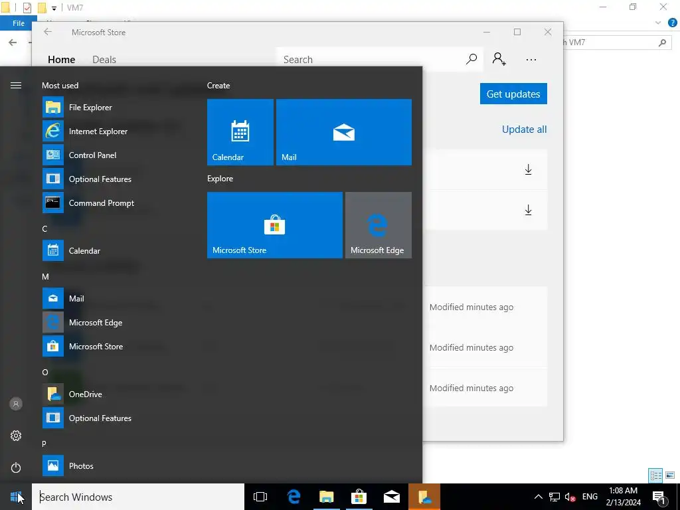
Task: Jump to letter M app group header
Action: pyautogui.click(x=45, y=277)
